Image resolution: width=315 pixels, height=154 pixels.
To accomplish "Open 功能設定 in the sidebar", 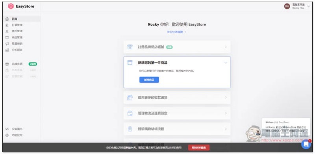I will point(17,135).
